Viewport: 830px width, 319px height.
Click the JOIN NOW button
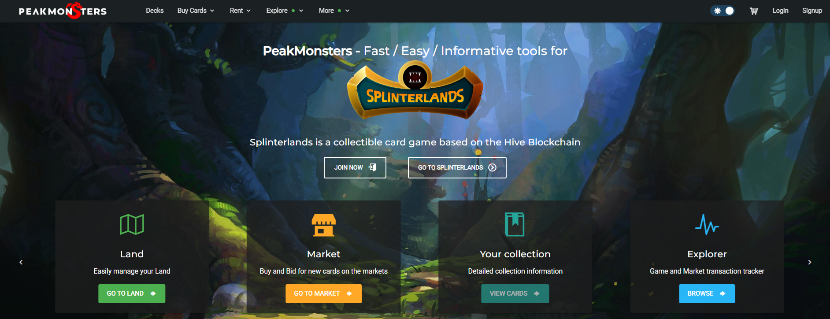tap(355, 167)
